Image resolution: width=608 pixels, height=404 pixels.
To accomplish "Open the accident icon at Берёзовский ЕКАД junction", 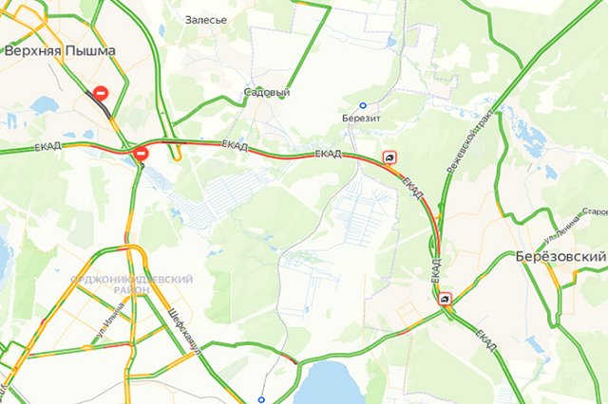I will pyautogui.click(x=446, y=299).
